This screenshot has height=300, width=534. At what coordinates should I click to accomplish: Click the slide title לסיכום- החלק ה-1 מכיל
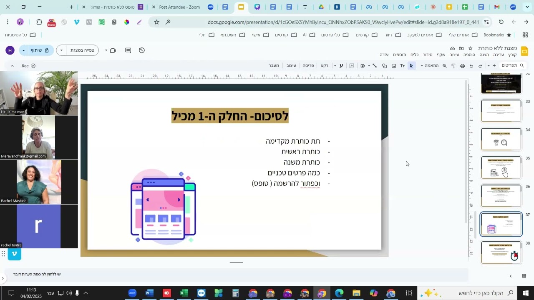pos(230,116)
